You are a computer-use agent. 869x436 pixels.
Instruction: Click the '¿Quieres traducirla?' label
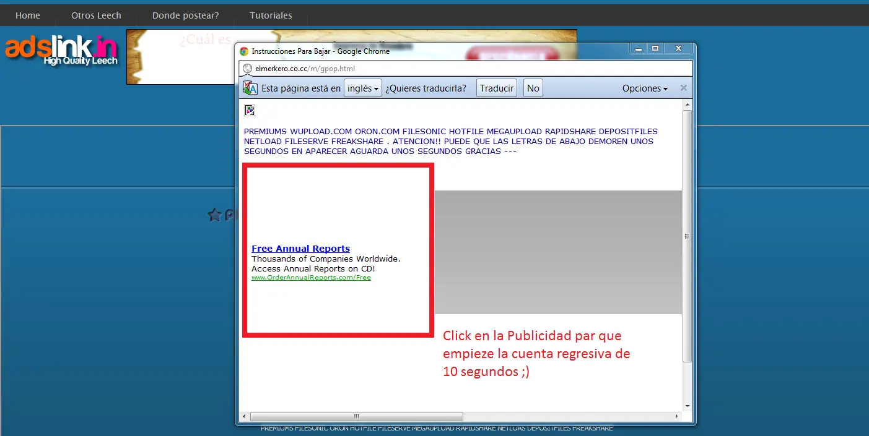[426, 88]
